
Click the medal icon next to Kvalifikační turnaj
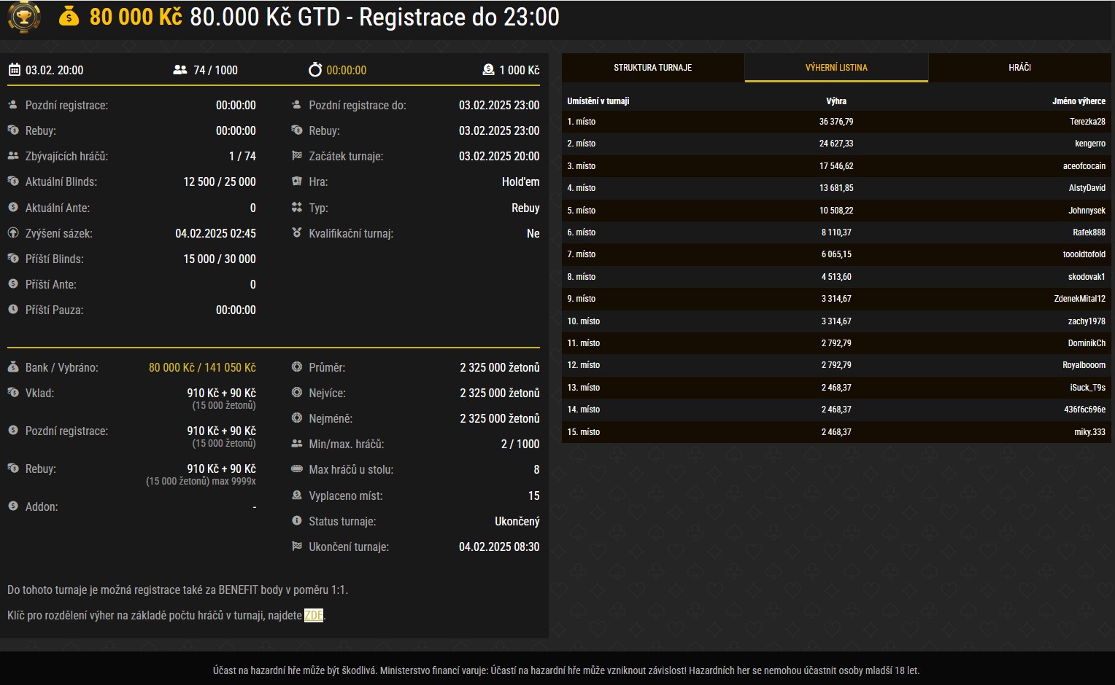pos(296,233)
